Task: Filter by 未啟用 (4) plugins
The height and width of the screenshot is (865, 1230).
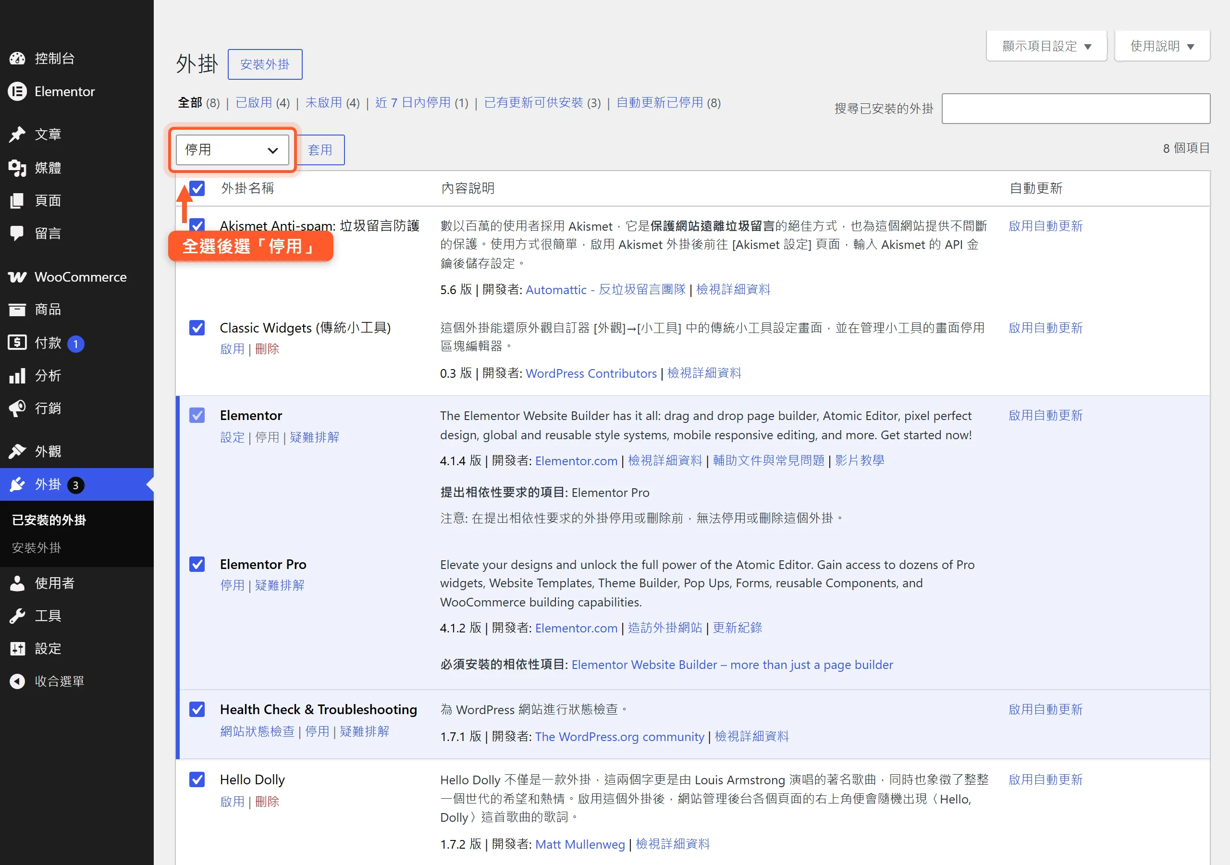Action: (x=332, y=102)
